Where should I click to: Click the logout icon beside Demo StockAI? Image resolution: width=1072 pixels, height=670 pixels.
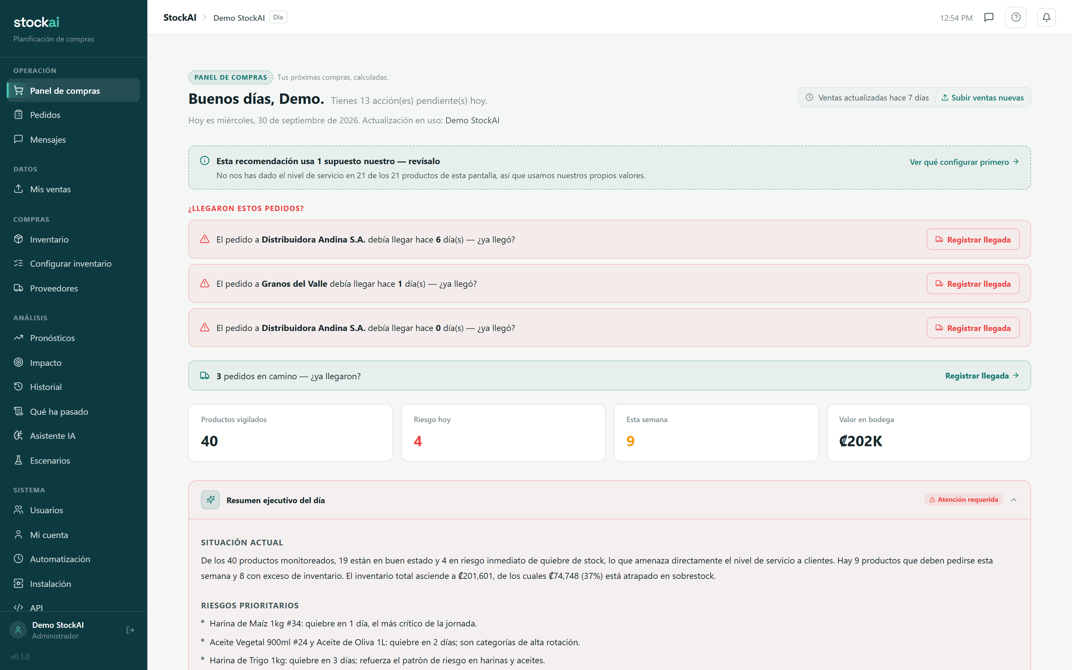pos(130,630)
